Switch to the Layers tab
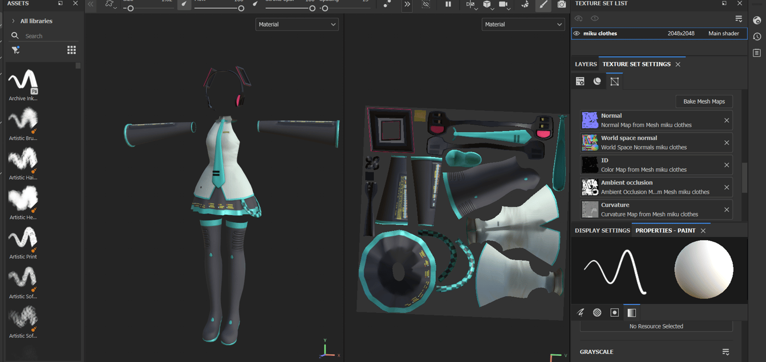The height and width of the screenshot is (362, 766). [586, 64]
